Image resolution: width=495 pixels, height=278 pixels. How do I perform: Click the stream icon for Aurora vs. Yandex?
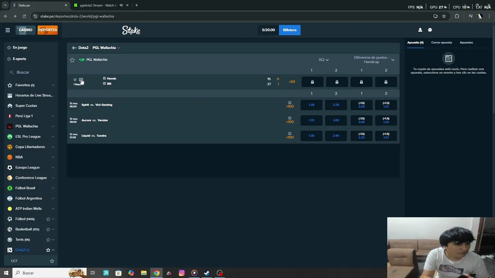pyautogui.click(x=290, y=118)
